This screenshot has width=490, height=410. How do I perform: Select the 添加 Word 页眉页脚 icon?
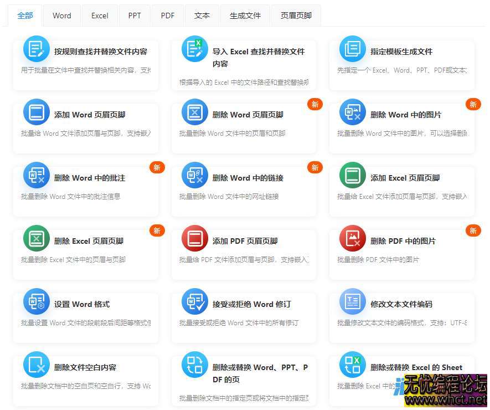(x=36, y=112)
